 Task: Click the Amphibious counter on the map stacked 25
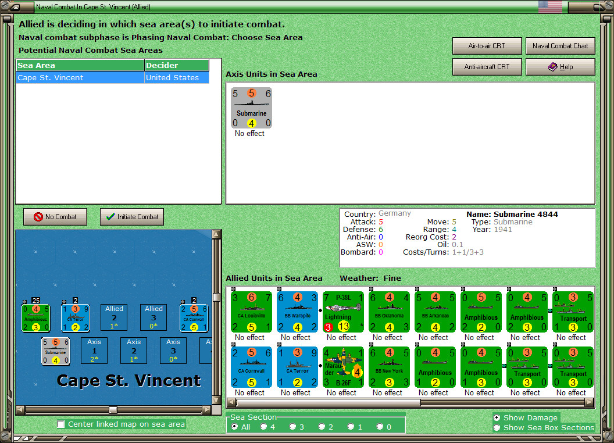[x=36, y=318]
